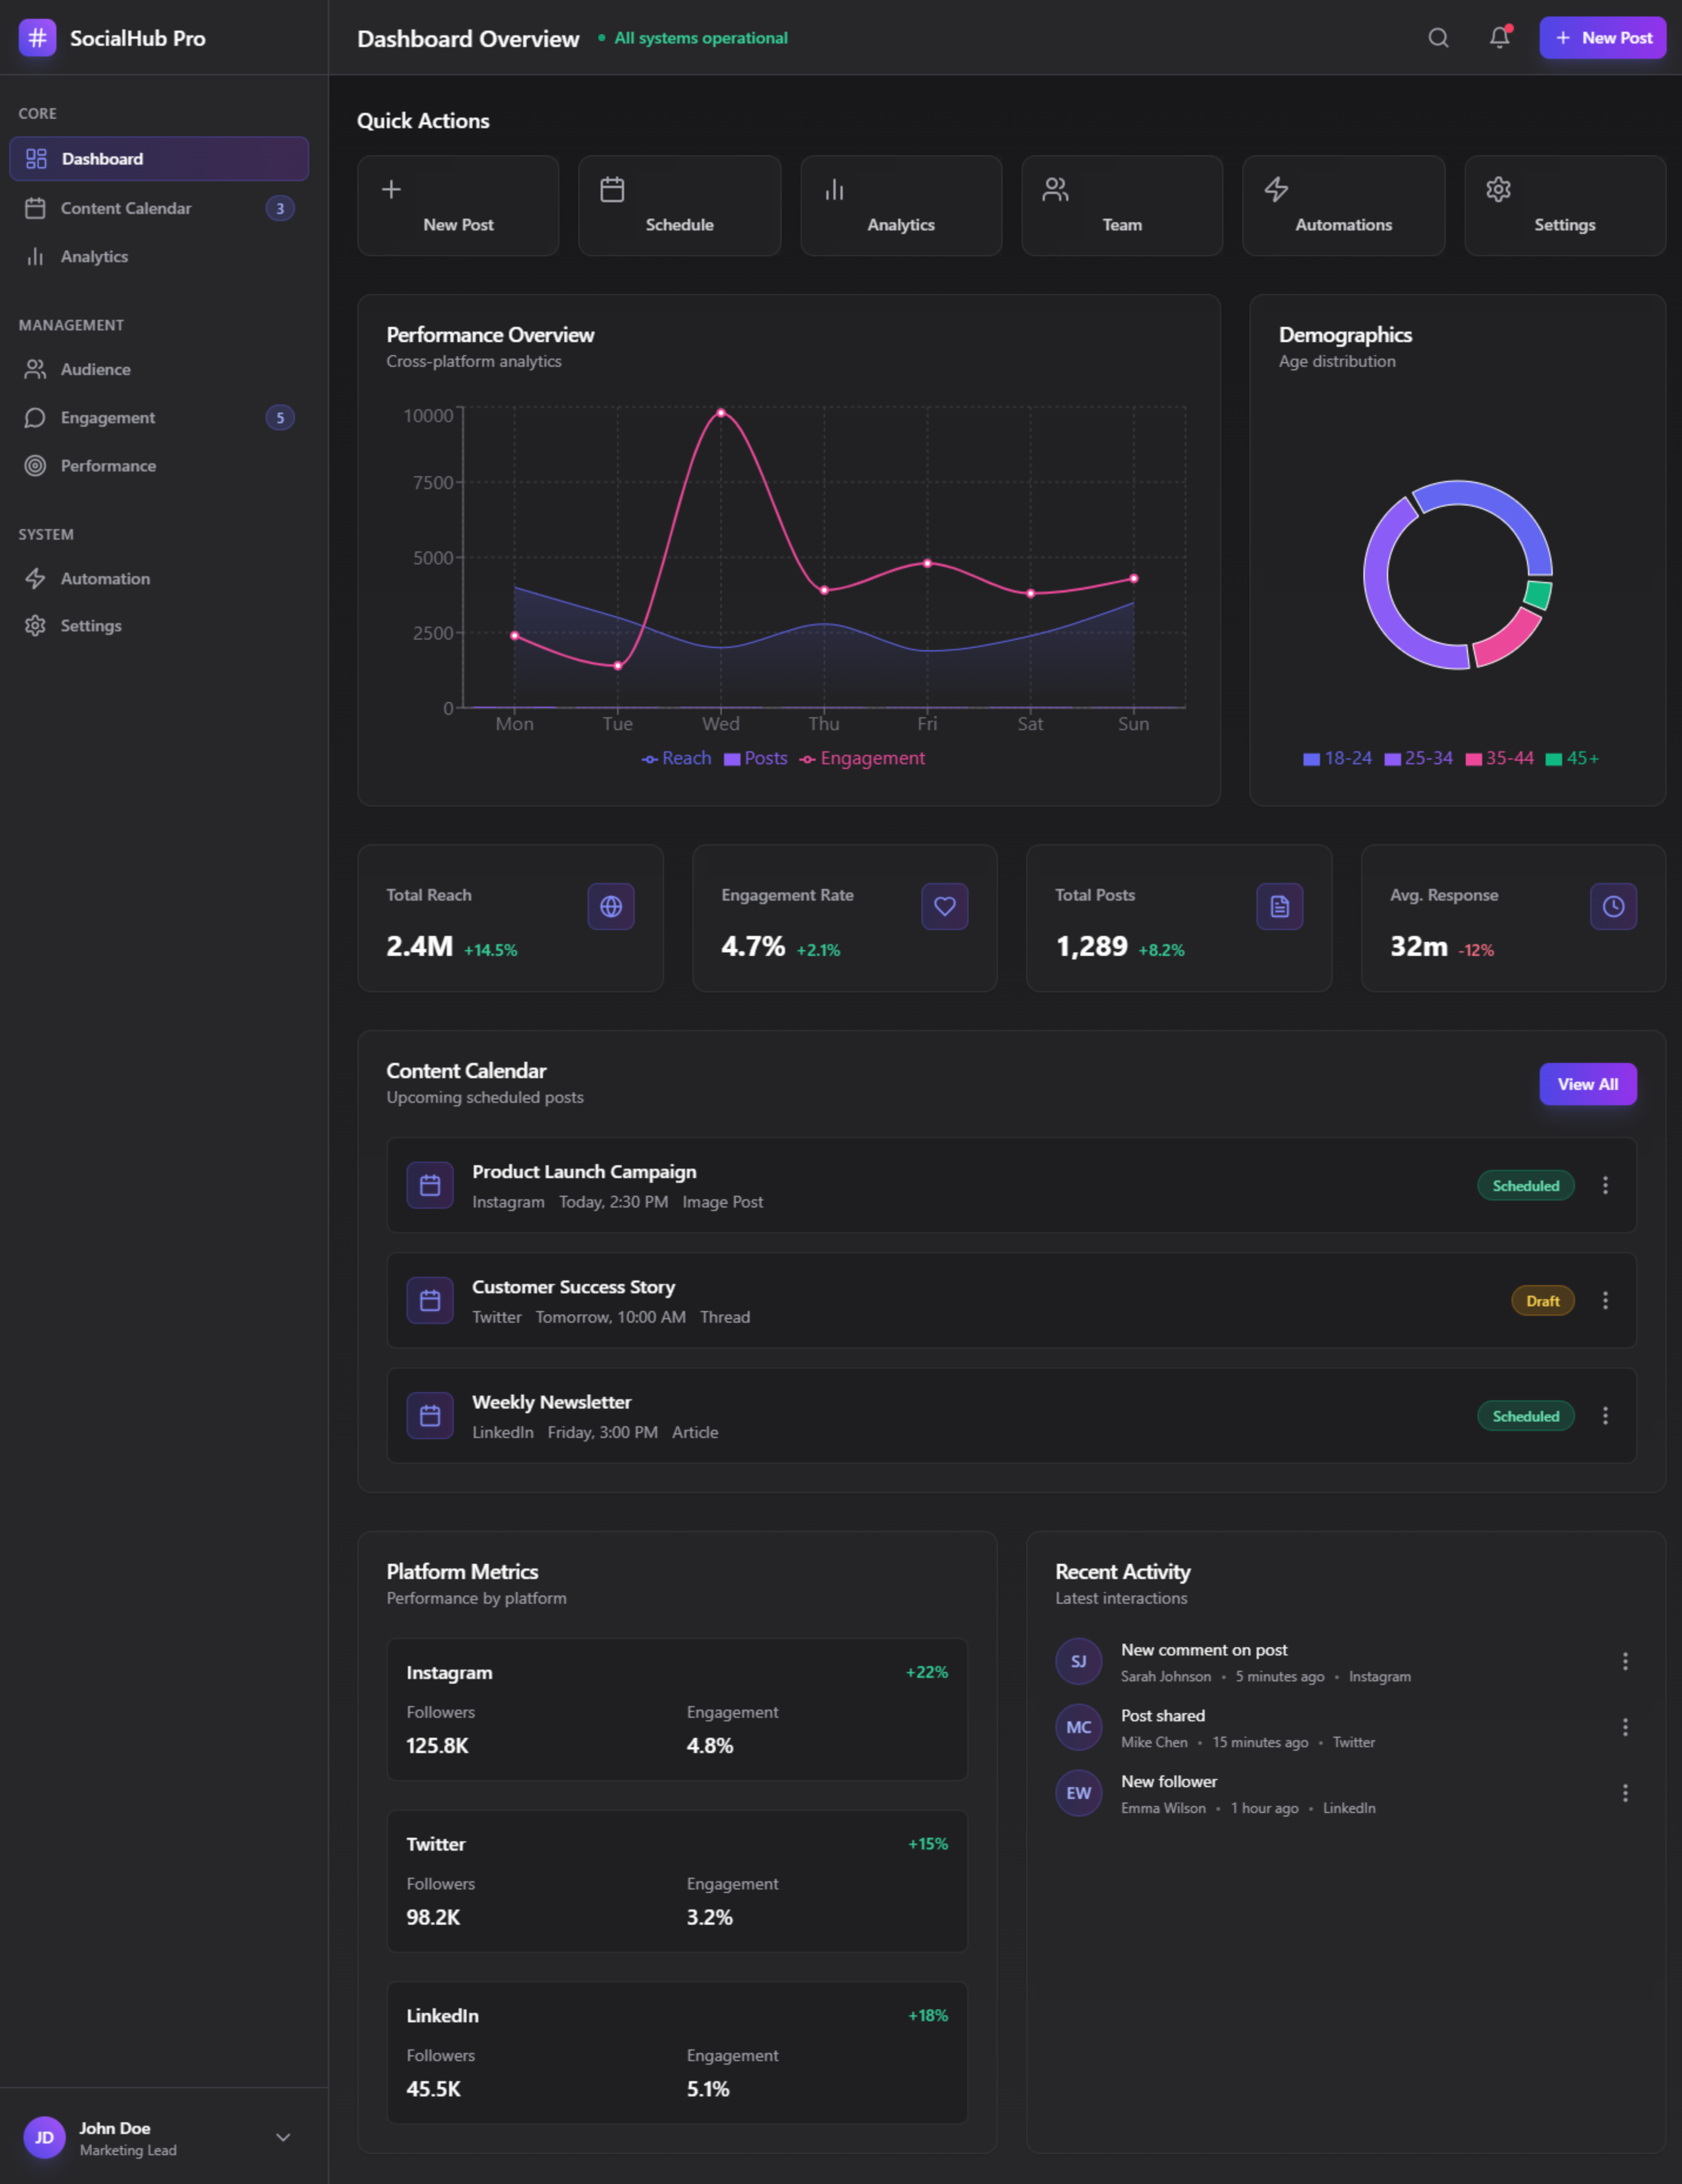Viewport: 1682px width, 2184px height.
Task: Open options for New comment on post
Action: click(x=1625, y=1661)
